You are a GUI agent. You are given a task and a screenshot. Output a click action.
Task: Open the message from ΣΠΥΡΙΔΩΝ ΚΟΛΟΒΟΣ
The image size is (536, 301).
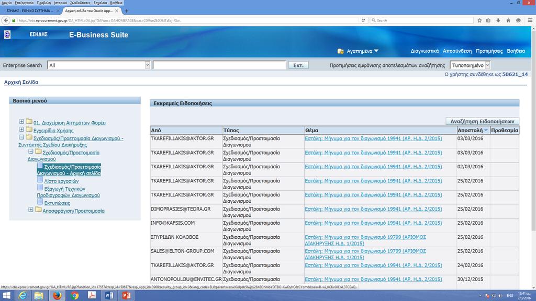(365, 240)
